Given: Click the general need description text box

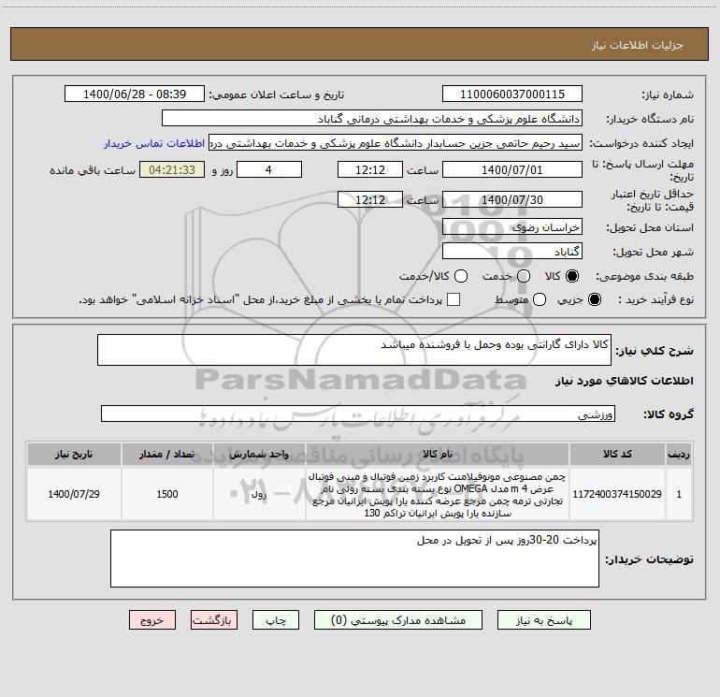Looking at the screenshot, I should (354, 350).
